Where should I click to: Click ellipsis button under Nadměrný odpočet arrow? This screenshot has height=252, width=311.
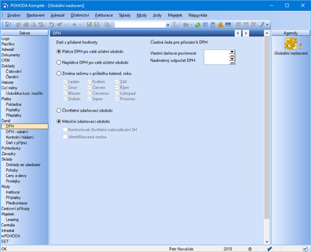[232, 63]
